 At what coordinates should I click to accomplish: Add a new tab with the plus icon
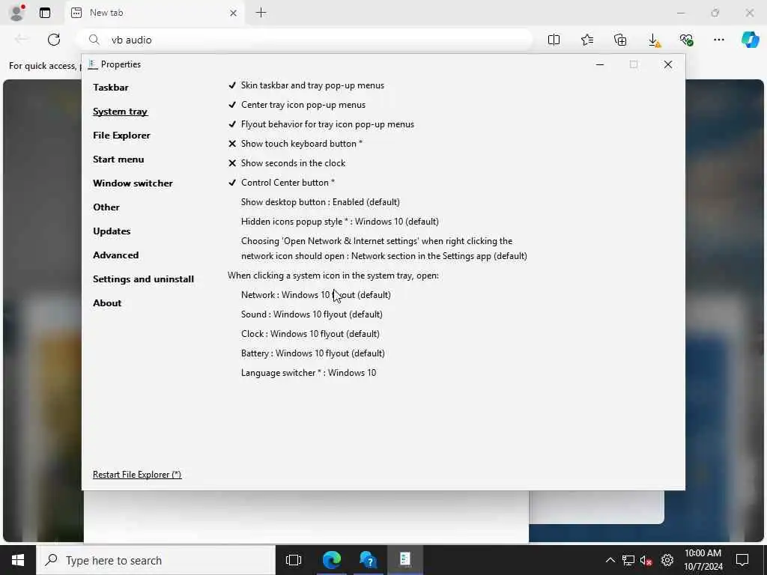pos(261,13)
